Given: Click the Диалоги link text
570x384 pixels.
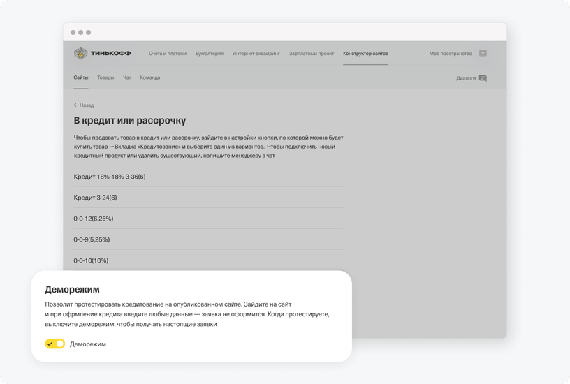Looking at the screenshot, I should tap(466, 78).
